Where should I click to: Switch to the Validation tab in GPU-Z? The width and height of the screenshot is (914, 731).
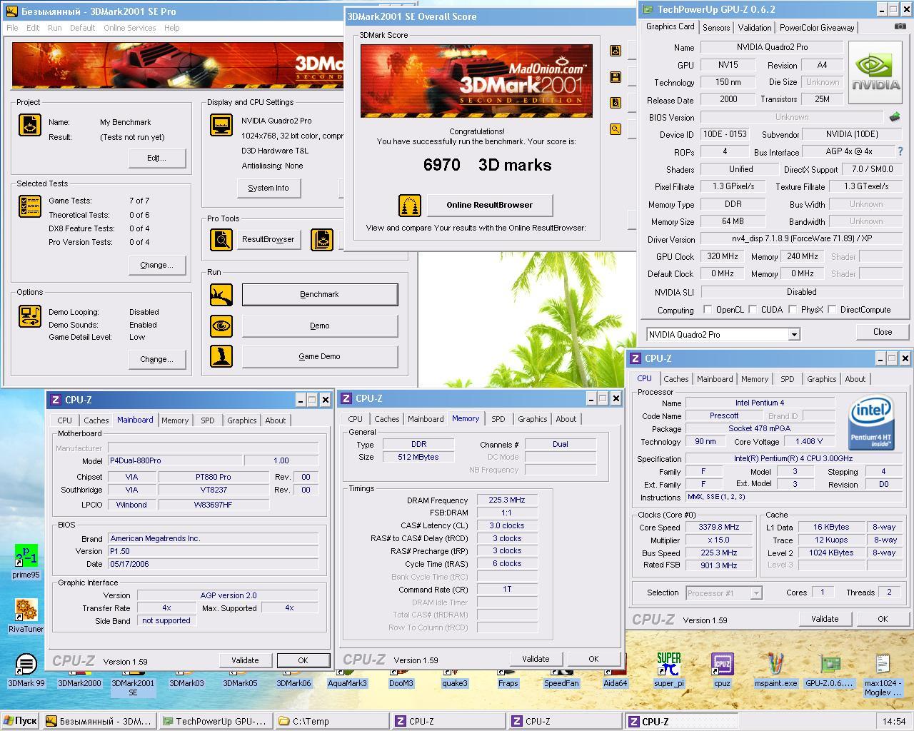point(754,28)
